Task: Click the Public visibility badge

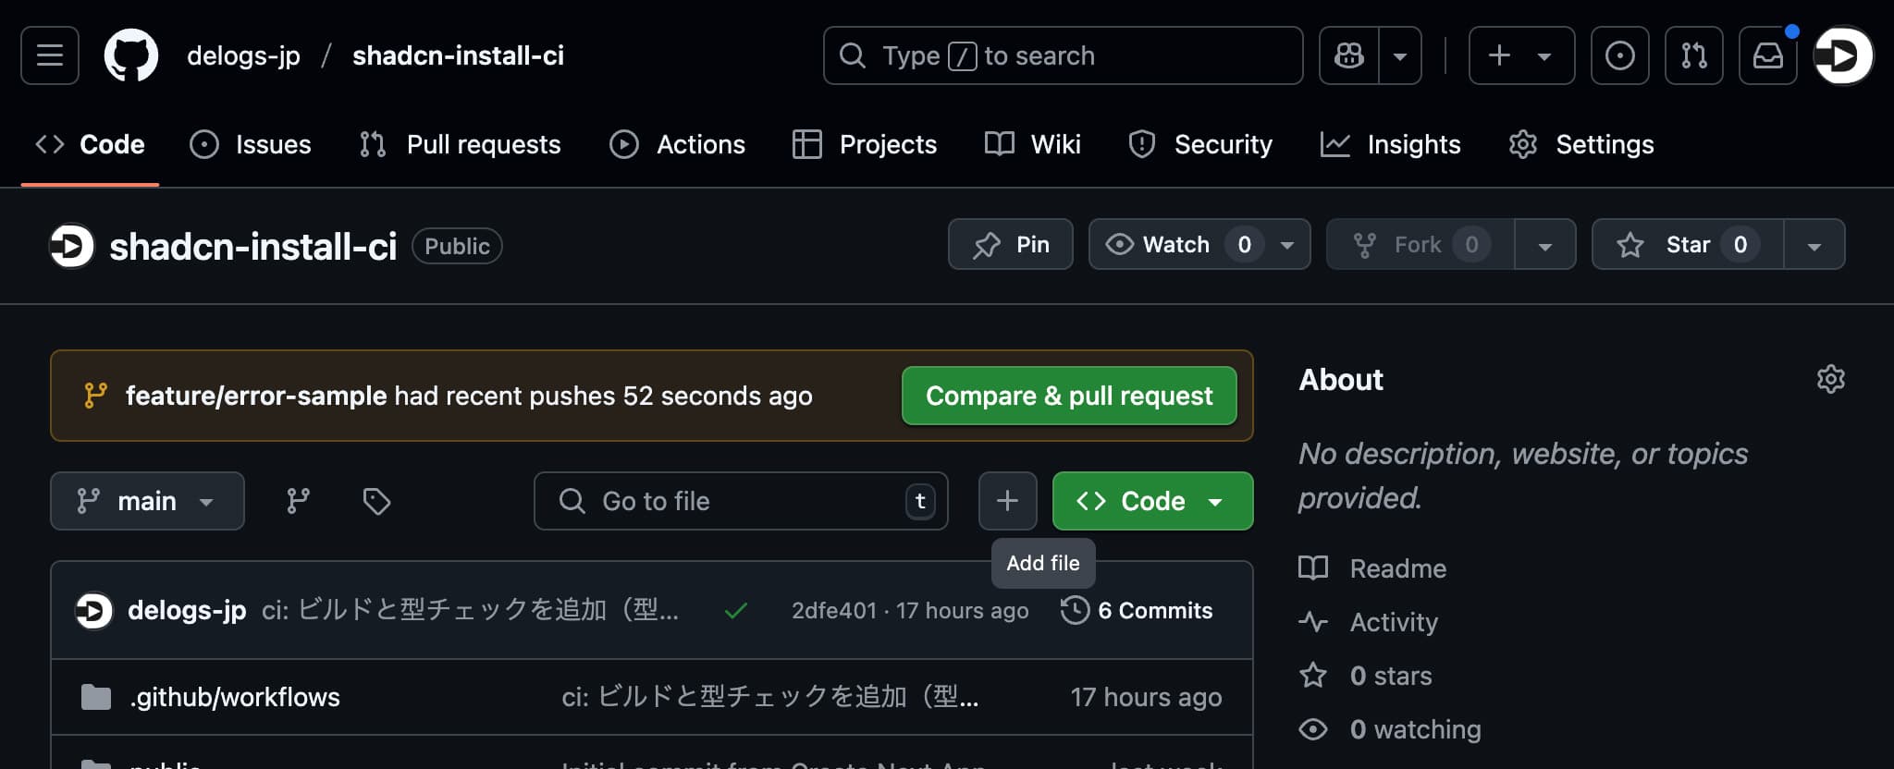Action: [x=457, y=246]
